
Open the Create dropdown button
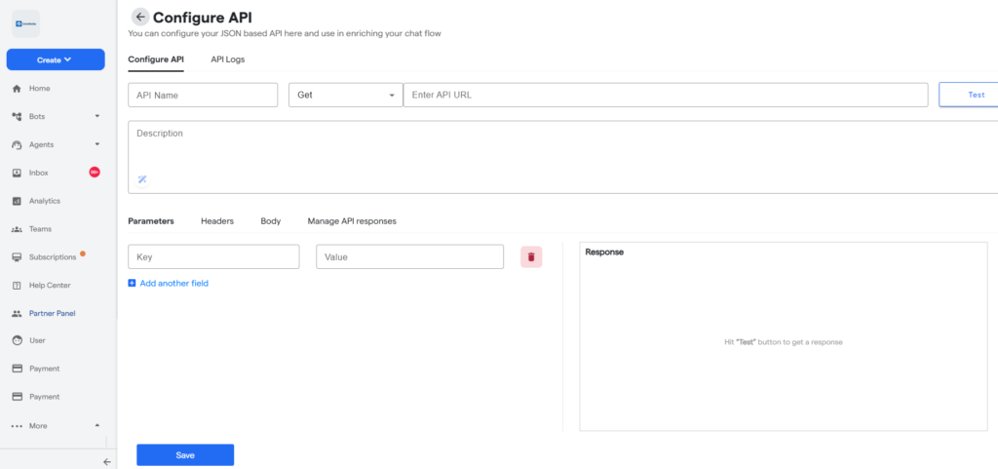coord(56,59)
